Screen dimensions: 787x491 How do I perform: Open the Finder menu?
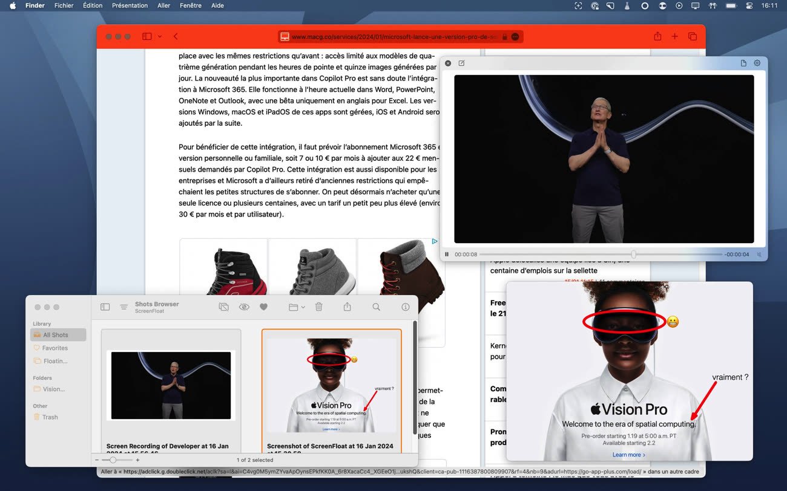pos(35,5)
